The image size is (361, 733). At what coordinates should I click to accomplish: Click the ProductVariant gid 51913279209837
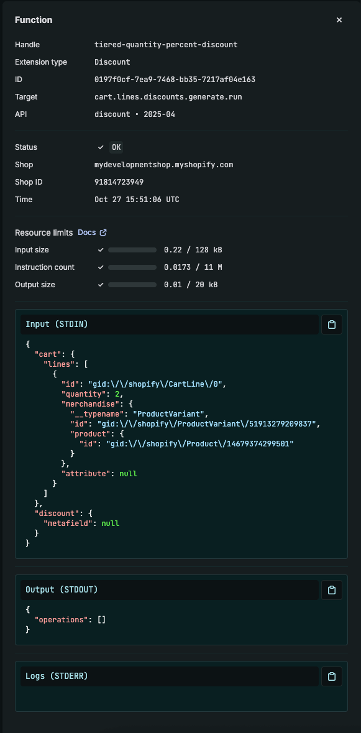(x=208, y=424)
